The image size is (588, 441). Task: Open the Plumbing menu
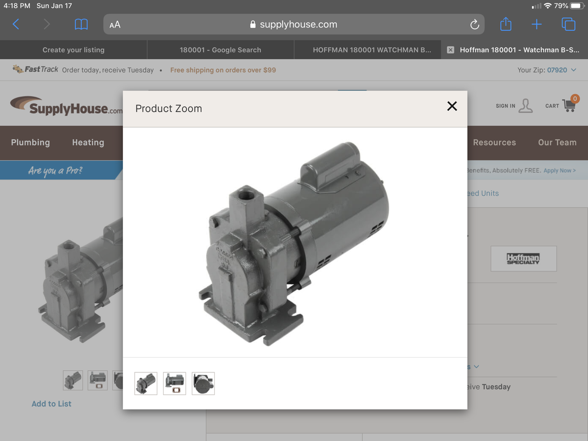click(x=30, y=143)
